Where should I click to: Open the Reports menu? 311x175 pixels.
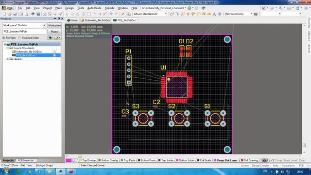(x=109, y=8)
